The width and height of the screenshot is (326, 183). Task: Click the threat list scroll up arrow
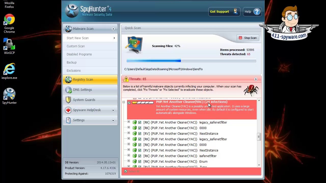click(259, 101)
